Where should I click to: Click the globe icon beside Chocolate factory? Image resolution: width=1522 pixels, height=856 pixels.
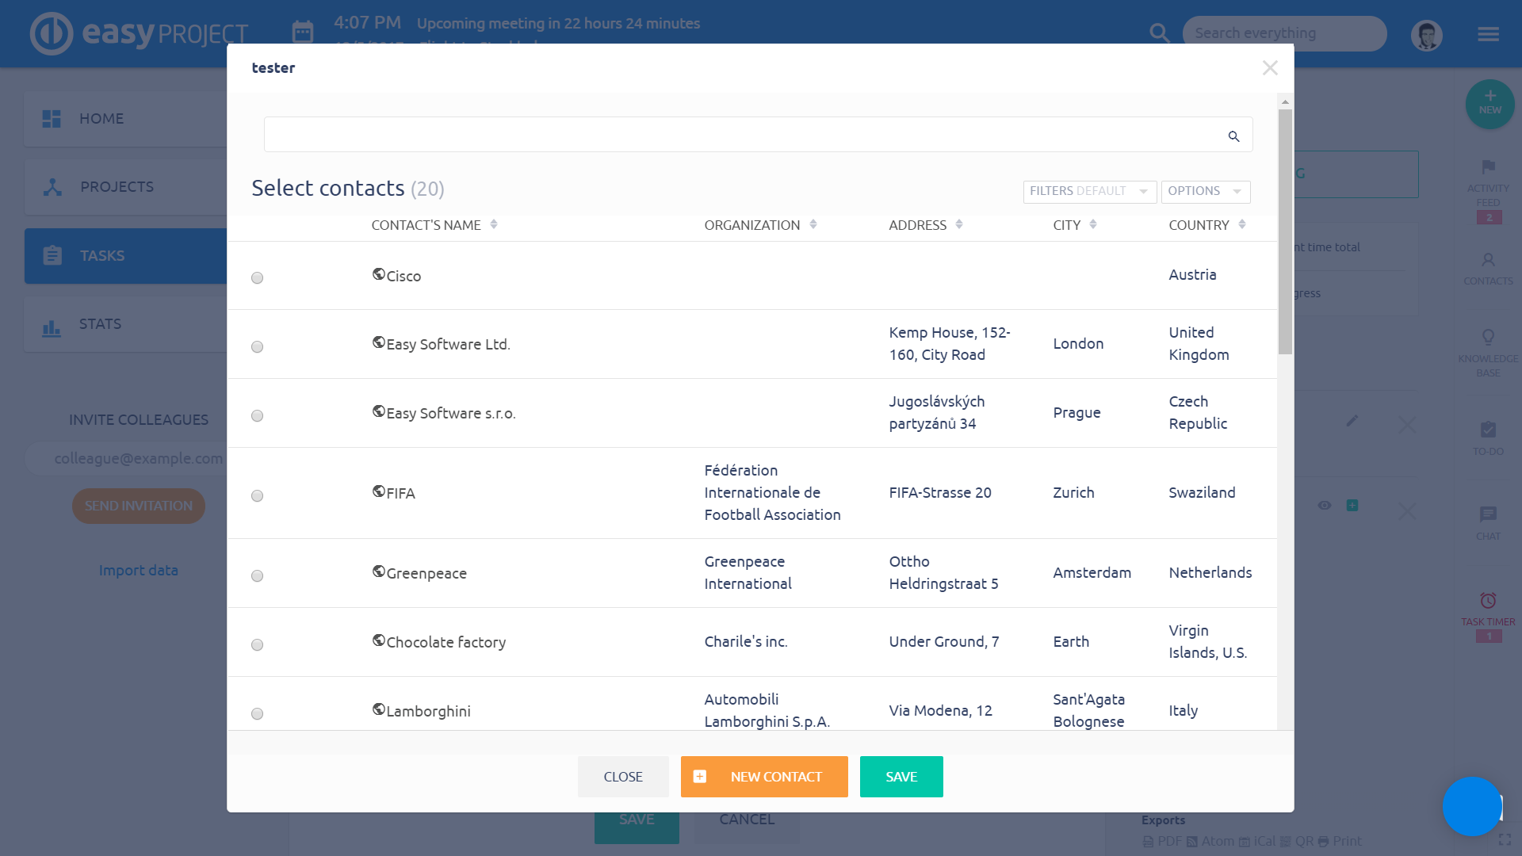point(379,640)
